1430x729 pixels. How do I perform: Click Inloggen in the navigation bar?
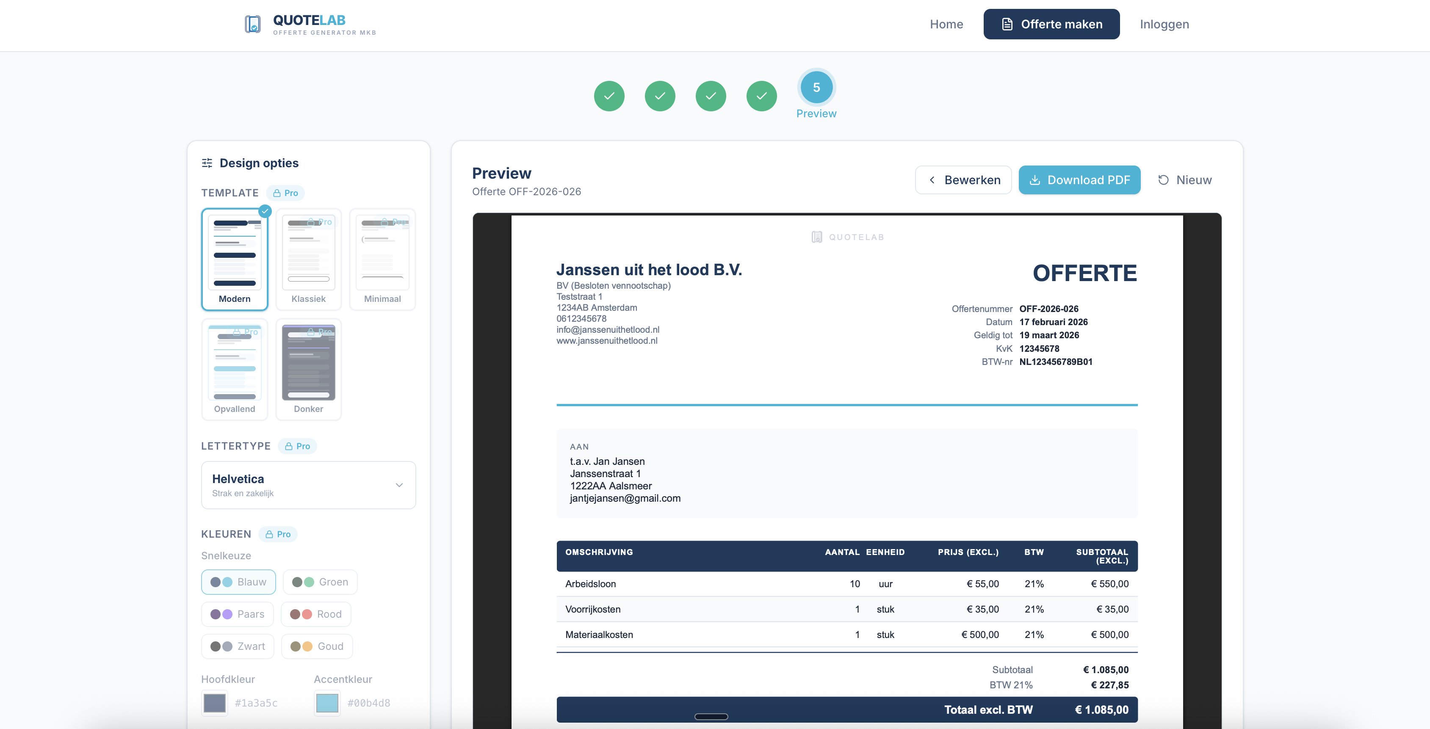pyautogui.click(x=1164, y=24)
